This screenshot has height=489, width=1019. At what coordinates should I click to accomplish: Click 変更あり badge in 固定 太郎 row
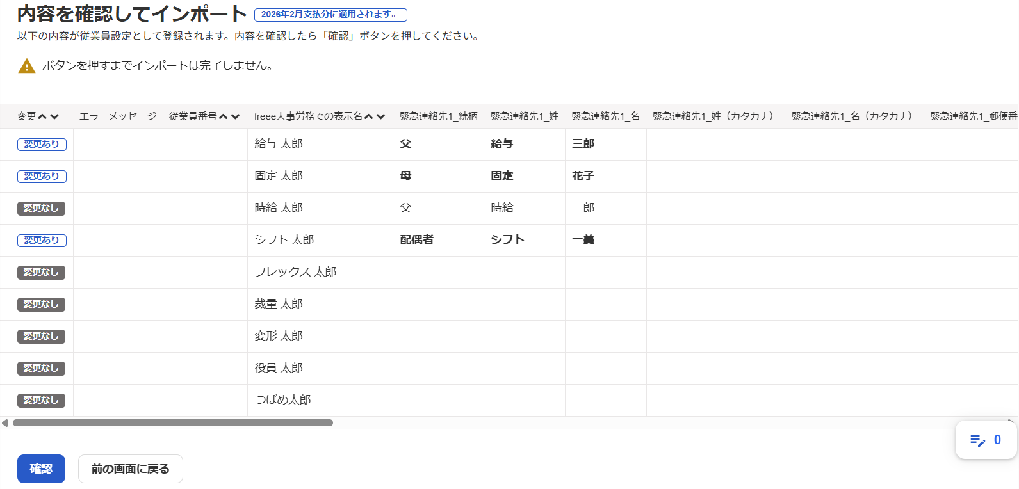pos(42,177)
